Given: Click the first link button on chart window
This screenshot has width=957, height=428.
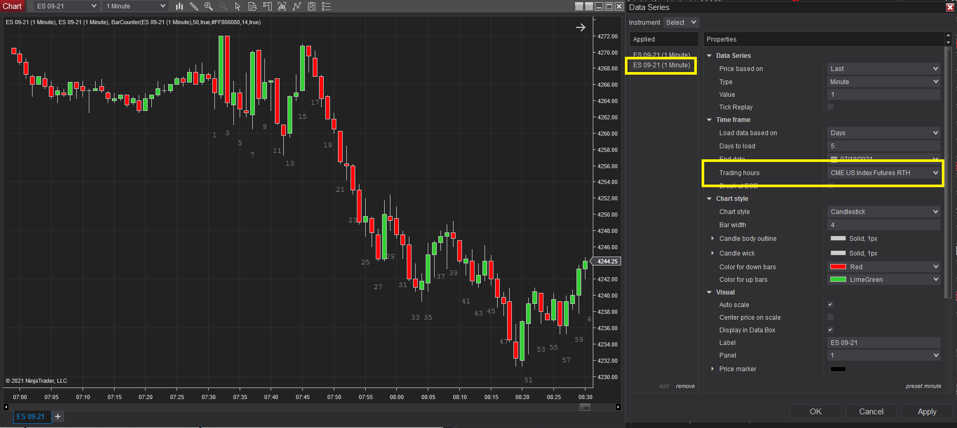Looking at the screenshot, I should 579,6.
